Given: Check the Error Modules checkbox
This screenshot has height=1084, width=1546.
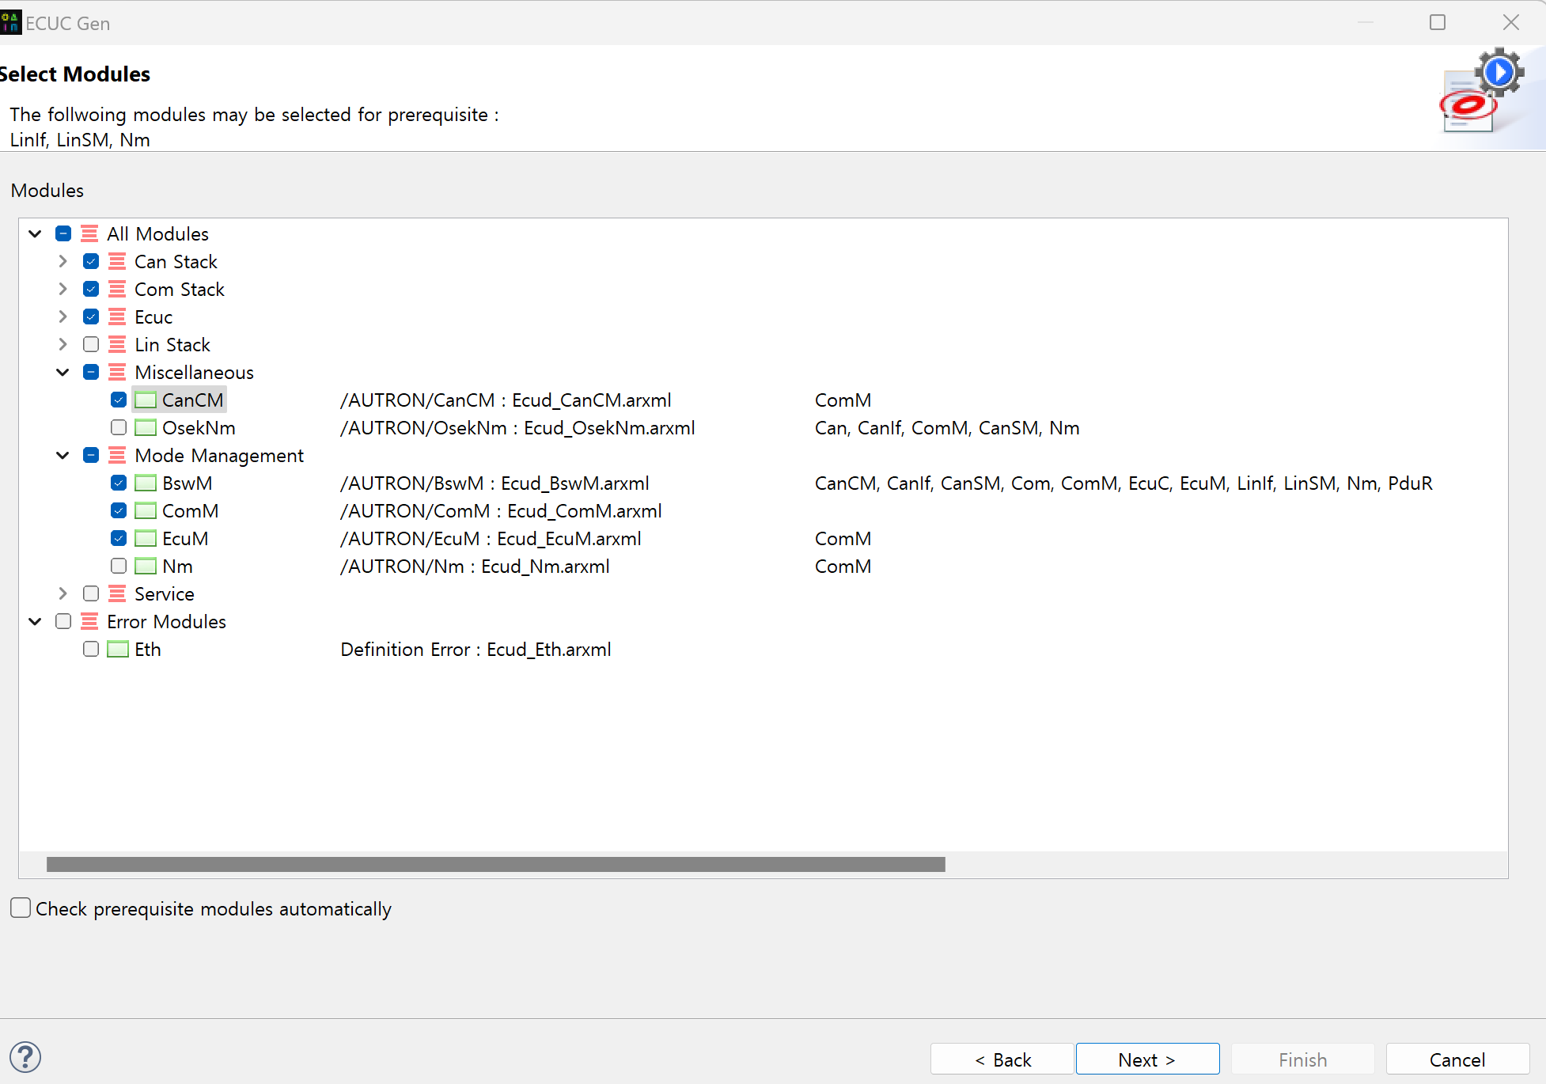Looking at the screenshot, I should point(63,621).
